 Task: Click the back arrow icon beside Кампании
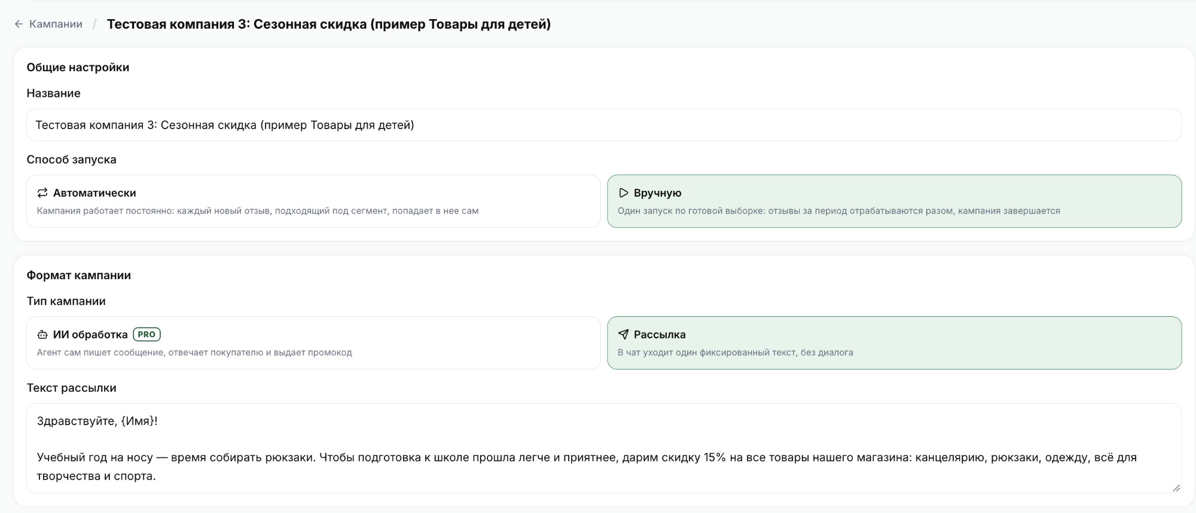[x=19, y=24]
